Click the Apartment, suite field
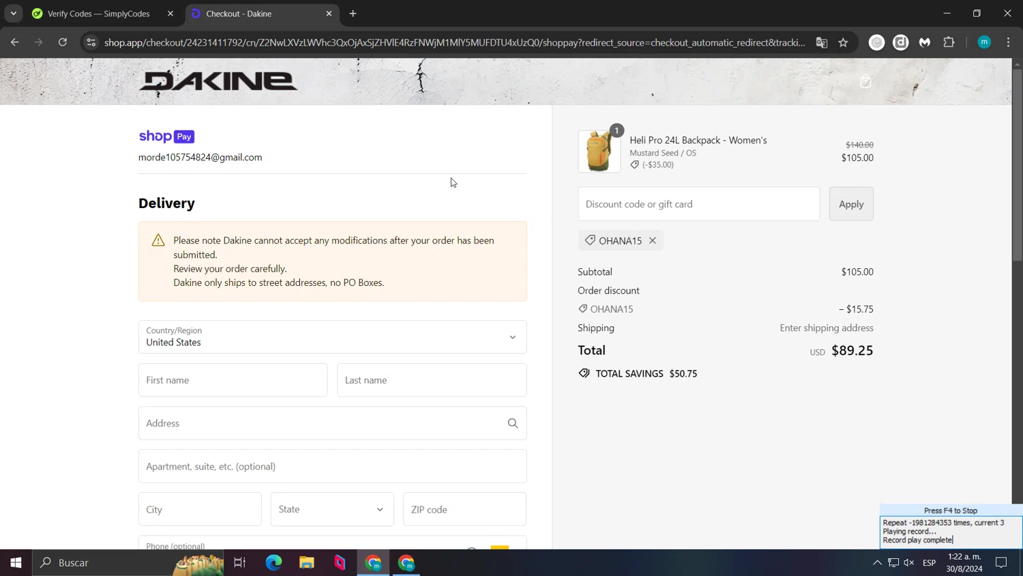The height and width of the screenshot is (576, 1023). click(x=332, y=466)
